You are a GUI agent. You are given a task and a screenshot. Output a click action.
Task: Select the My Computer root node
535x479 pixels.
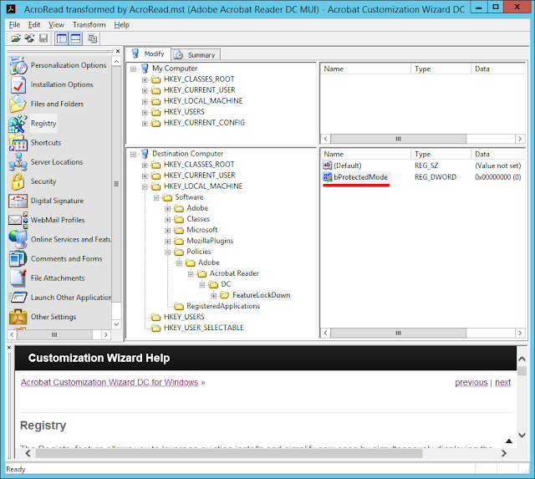coord(175,69)
